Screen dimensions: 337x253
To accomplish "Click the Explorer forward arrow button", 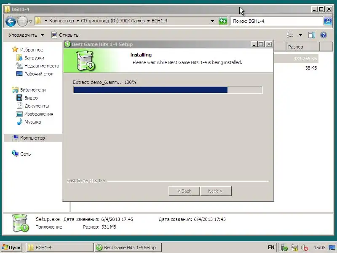I will [x=23, y=22].
